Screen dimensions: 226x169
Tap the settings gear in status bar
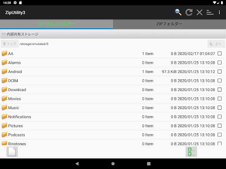15,3
